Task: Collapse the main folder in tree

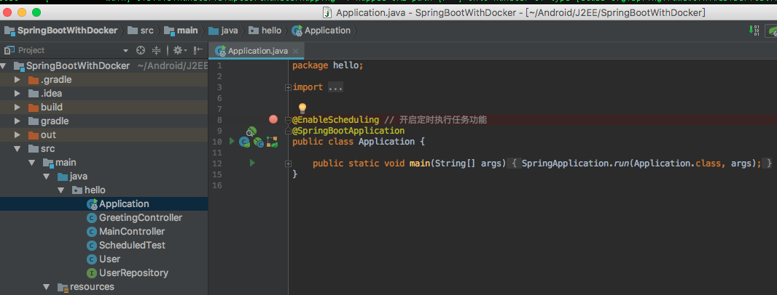Action: 32,163
